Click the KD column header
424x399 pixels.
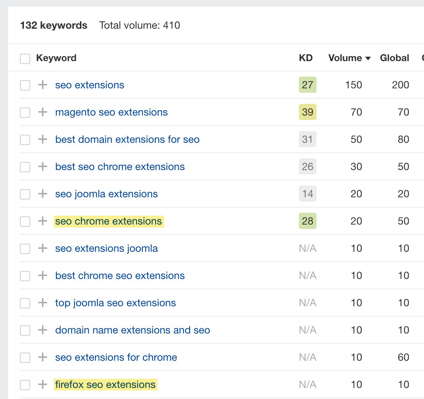click(x=305, y=58)
